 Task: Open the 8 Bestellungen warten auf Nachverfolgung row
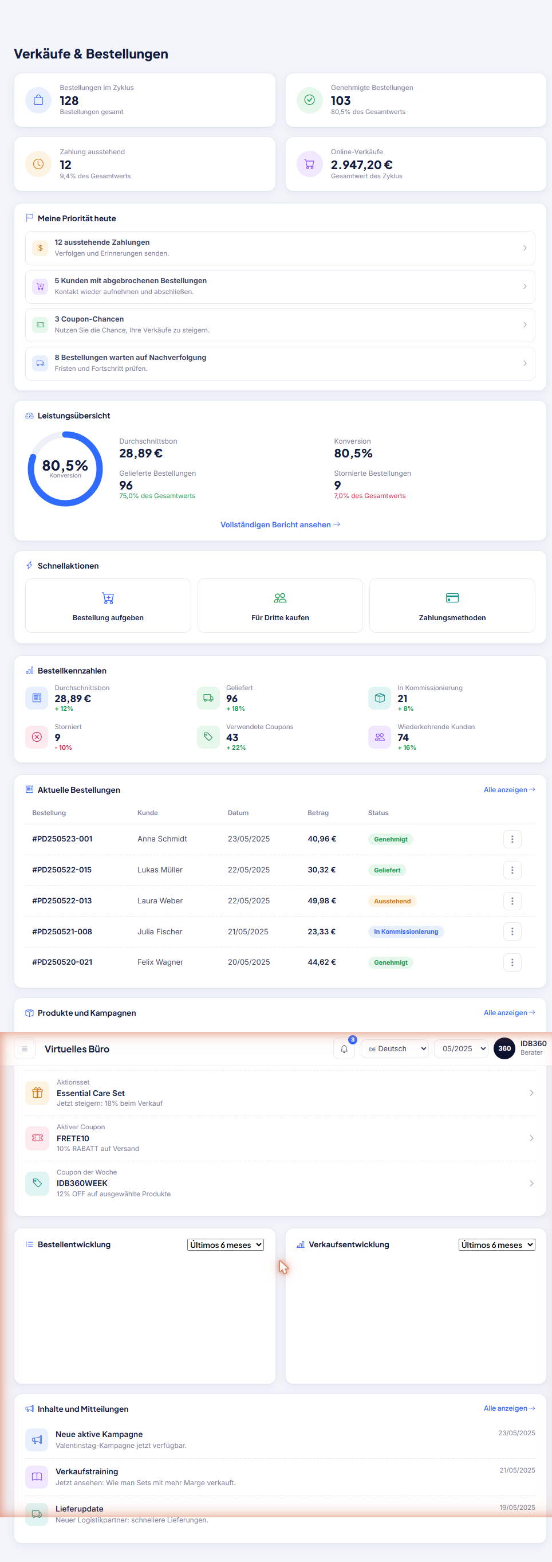pos(280,363)
